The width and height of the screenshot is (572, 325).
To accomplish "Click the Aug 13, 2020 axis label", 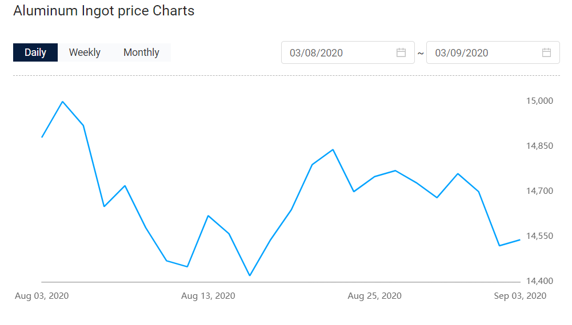I will click(208, 296).
